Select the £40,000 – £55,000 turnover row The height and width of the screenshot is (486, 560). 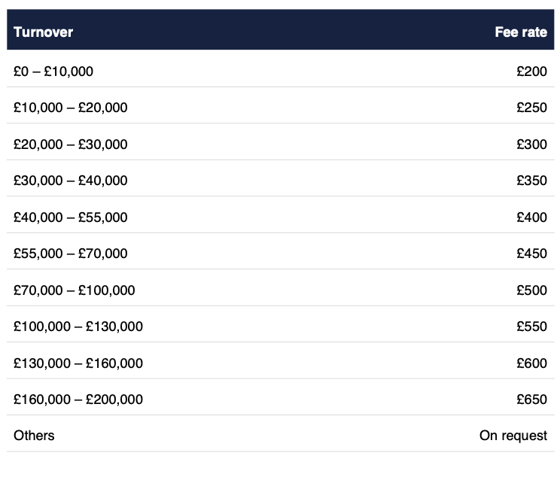[x=71, y=217]
